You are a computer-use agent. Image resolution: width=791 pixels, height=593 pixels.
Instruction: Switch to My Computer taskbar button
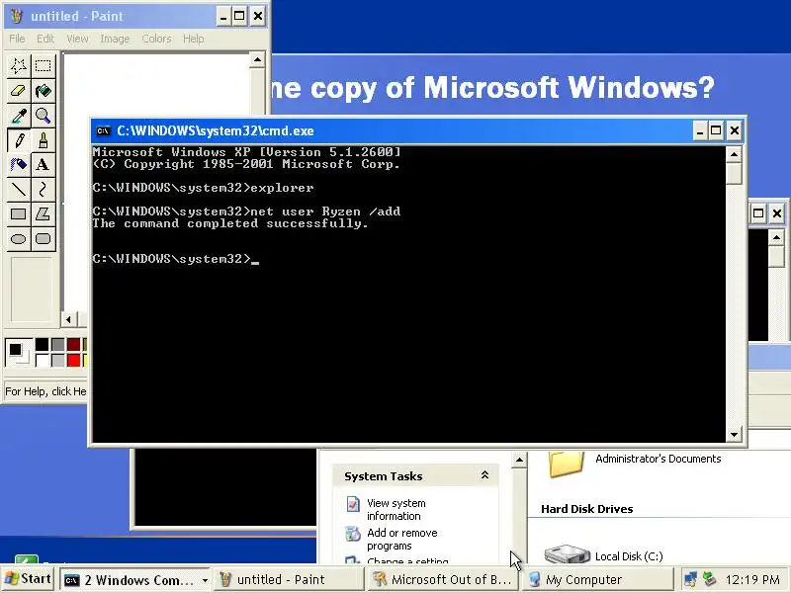click(x=598, y=580)
